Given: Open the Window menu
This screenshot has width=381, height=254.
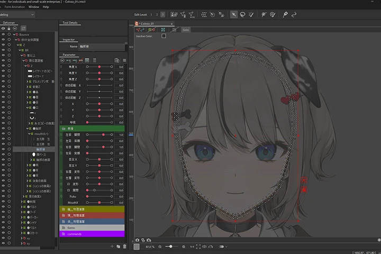Looking at the screenshot, I should point(33,7).
